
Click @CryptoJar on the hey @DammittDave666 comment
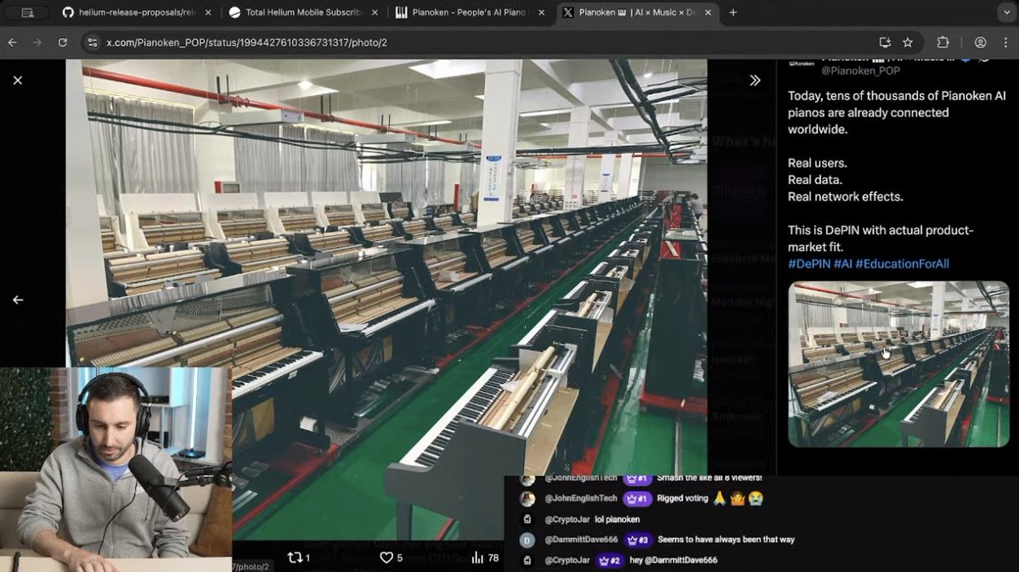pos(566,560)
